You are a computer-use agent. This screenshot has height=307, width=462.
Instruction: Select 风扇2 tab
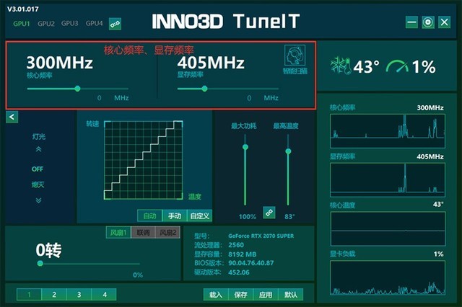168,233
